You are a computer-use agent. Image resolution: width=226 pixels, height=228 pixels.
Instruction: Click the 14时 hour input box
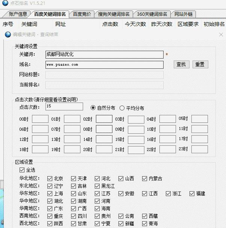click(104, 139)
